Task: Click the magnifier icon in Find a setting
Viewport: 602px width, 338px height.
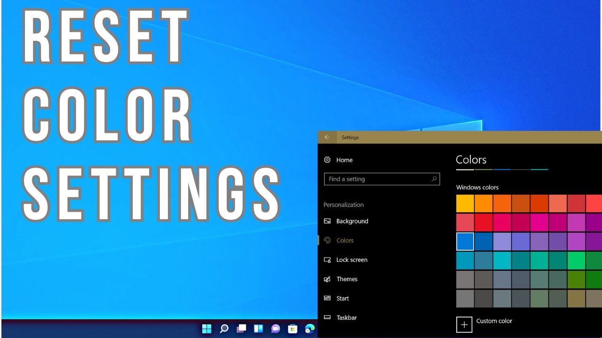Action: point(434,179)
